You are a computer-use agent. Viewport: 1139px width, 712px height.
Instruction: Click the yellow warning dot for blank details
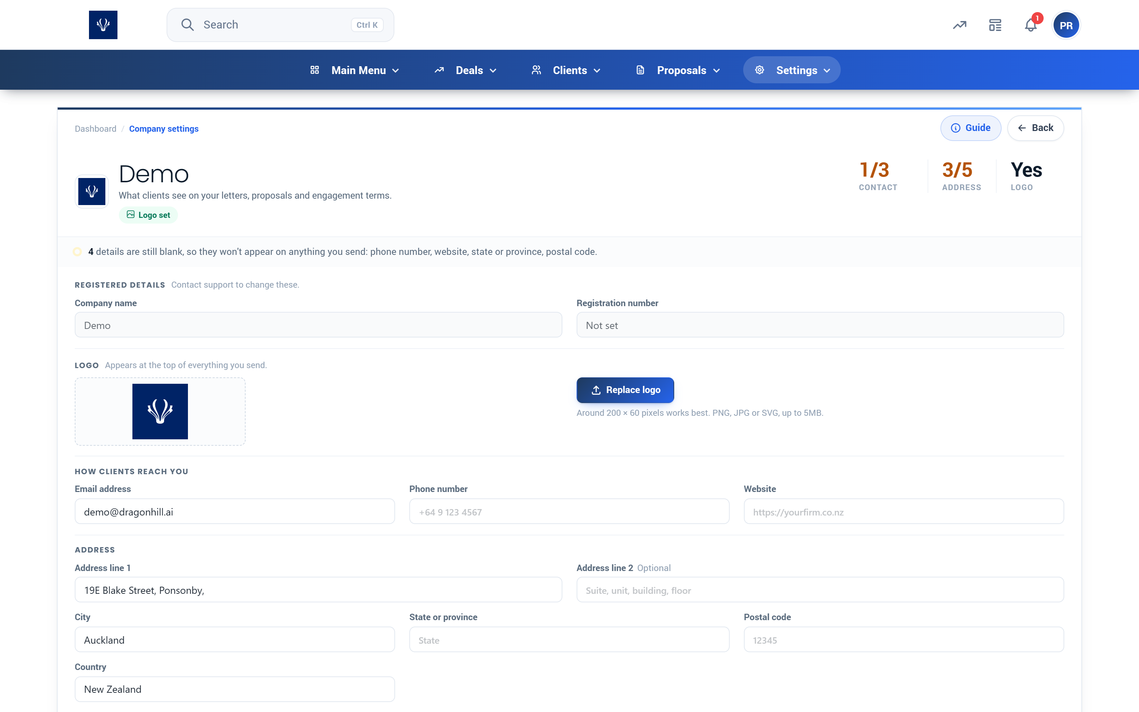pyautogui.click(x=77, y=252)
